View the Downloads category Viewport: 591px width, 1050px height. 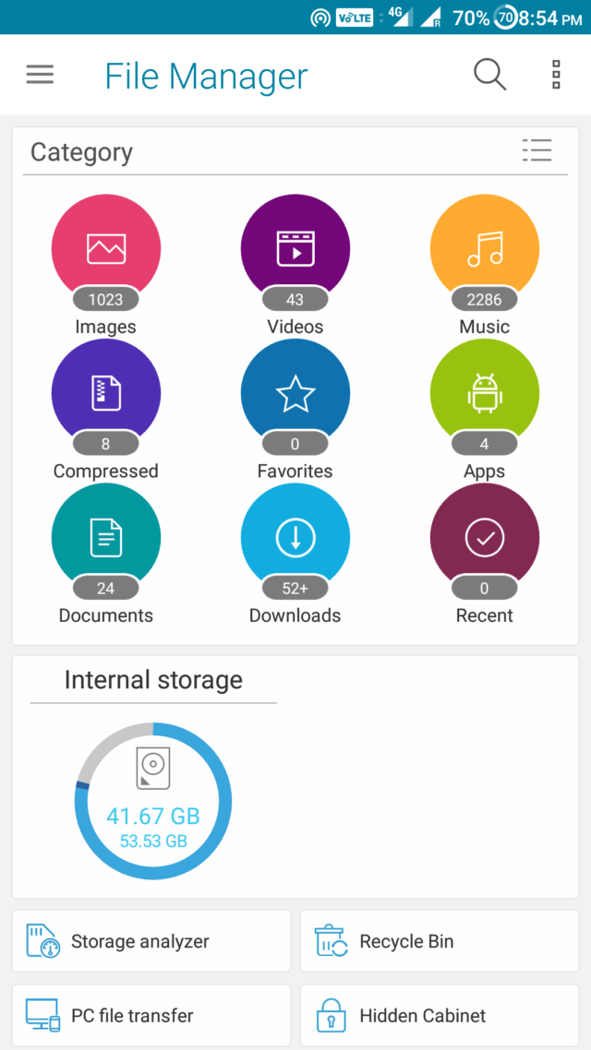295,536
